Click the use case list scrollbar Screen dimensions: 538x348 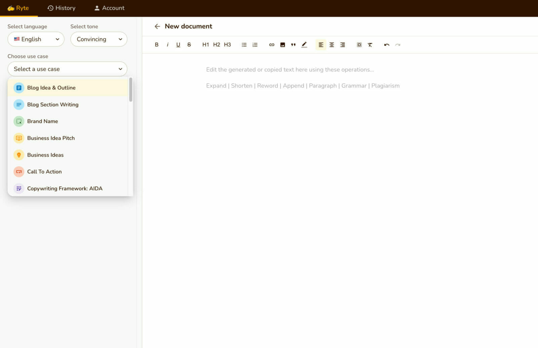[x=131, y=89]
